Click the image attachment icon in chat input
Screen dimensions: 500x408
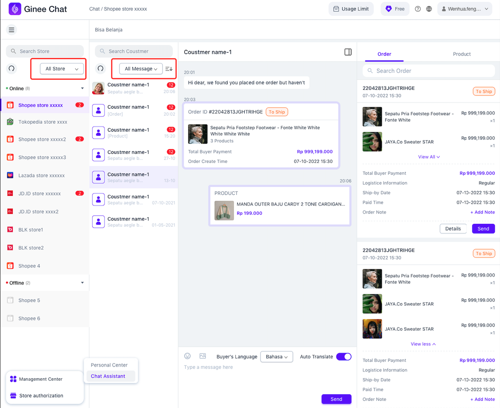(202, 356)
